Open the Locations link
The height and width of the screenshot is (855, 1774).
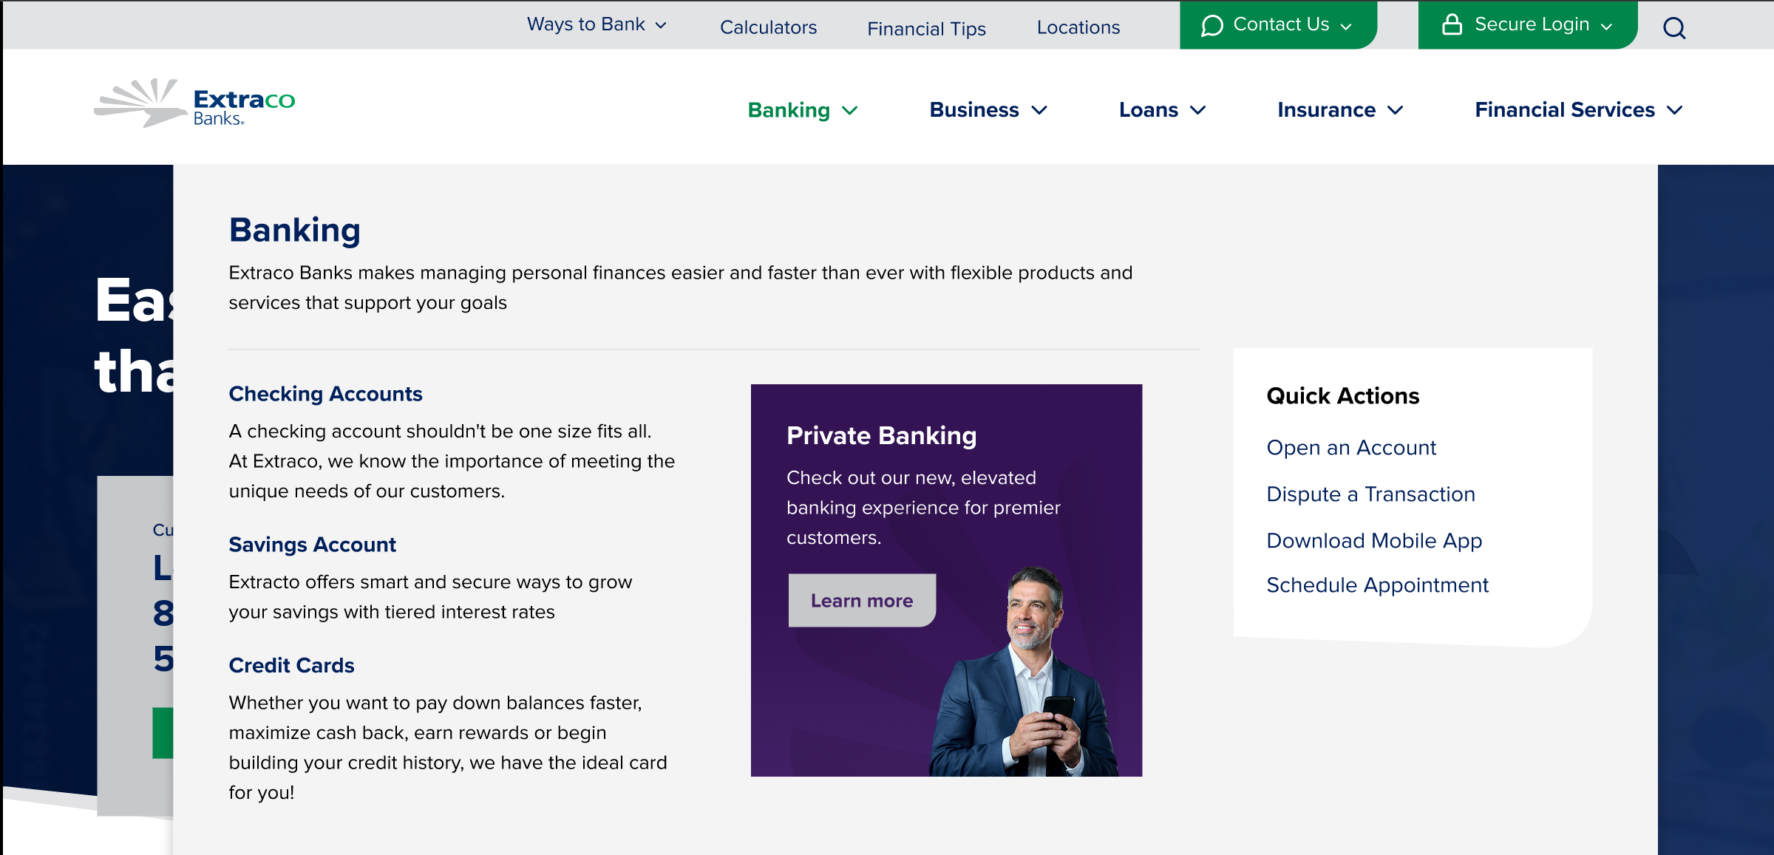click(x=1078, y=27)
